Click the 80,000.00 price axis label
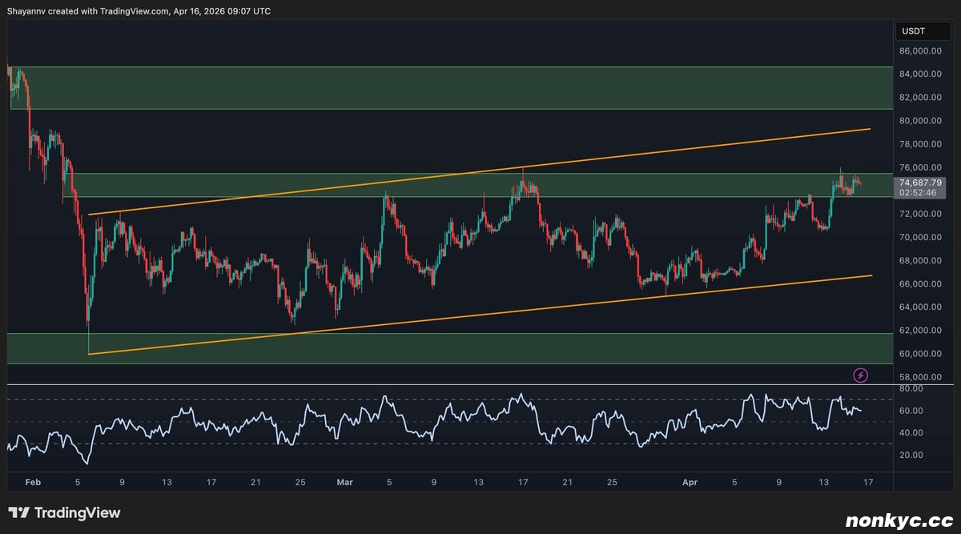The height and width of the screenshot is (534, 961). (919, 121)
